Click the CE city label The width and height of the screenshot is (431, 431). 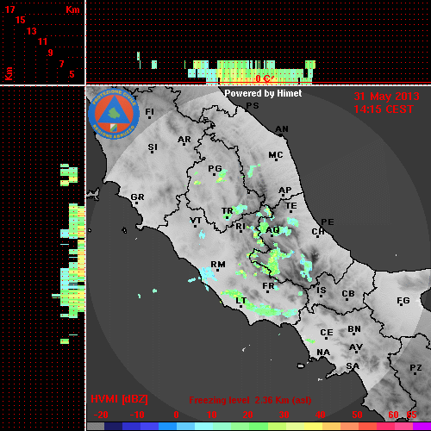[327, 333]
